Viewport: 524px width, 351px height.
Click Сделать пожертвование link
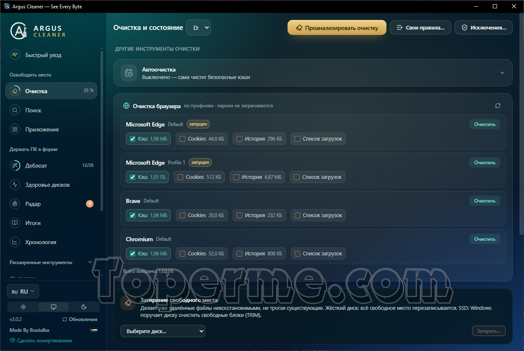(41, 341)
